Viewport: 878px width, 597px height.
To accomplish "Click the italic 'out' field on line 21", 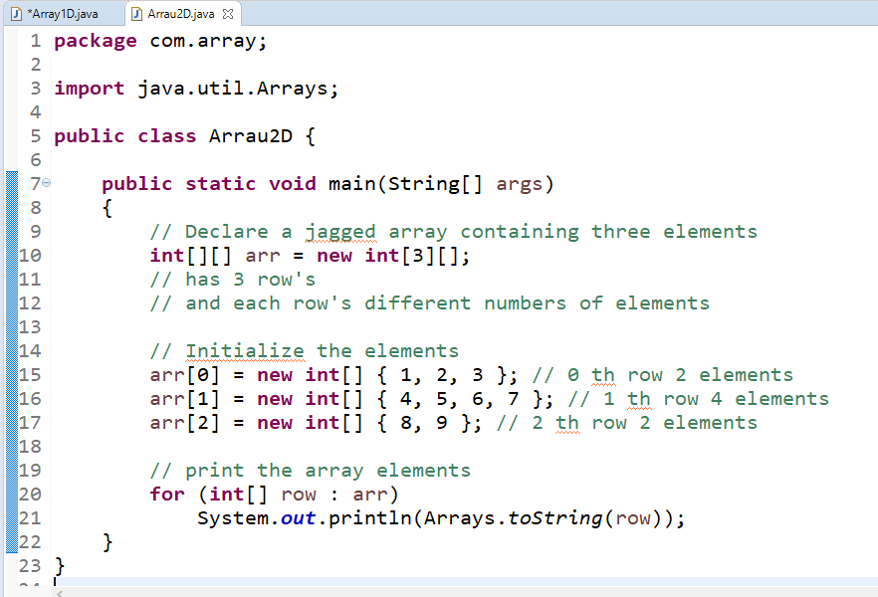I will (x=298, y=518).
